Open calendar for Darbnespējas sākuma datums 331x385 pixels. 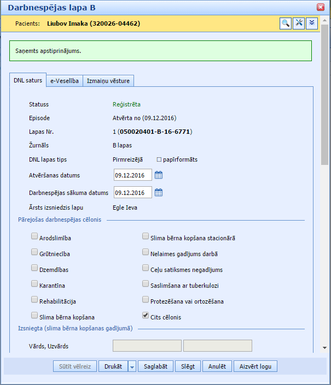[x=159, y=192]
